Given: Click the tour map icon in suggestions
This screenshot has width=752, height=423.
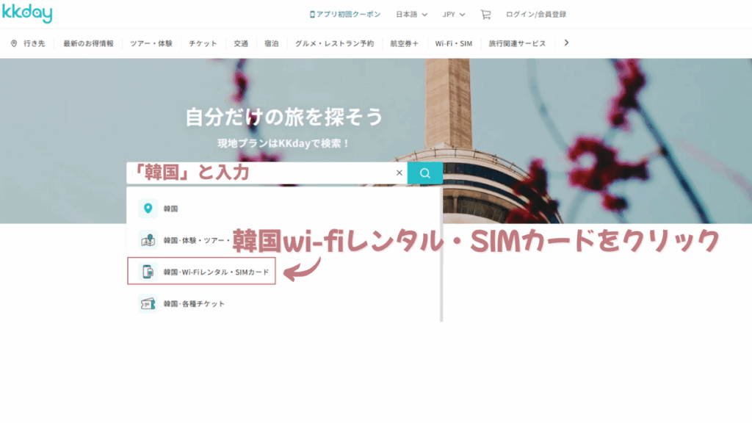Looking at the screenshot, I should coord(148,240).
